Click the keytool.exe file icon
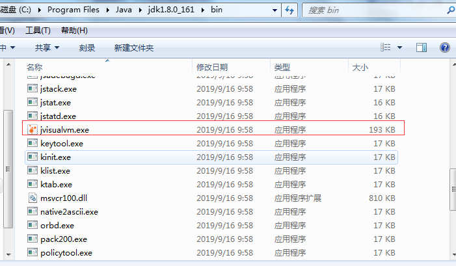Viewport: 456px width, 266px height. [x=33, y=142]
